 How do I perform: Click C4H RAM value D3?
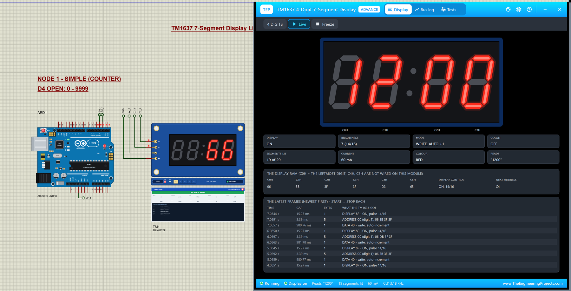[384, 187]
